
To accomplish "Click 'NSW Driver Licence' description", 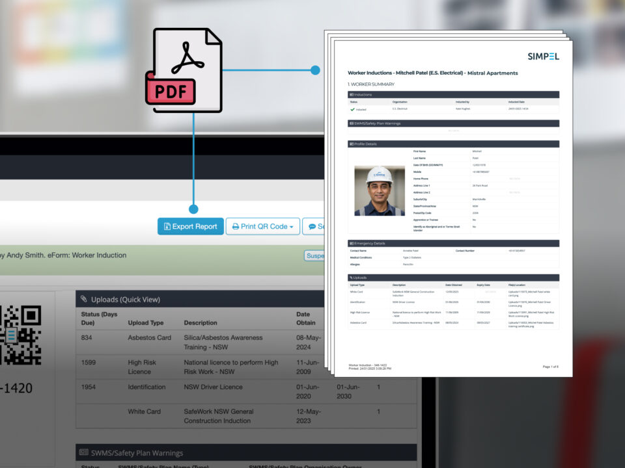I will pos(213,387).
